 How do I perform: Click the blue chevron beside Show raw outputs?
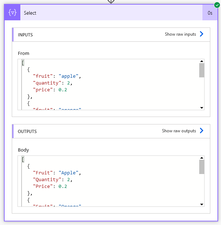pyautogui.click(x=202, y=131)
